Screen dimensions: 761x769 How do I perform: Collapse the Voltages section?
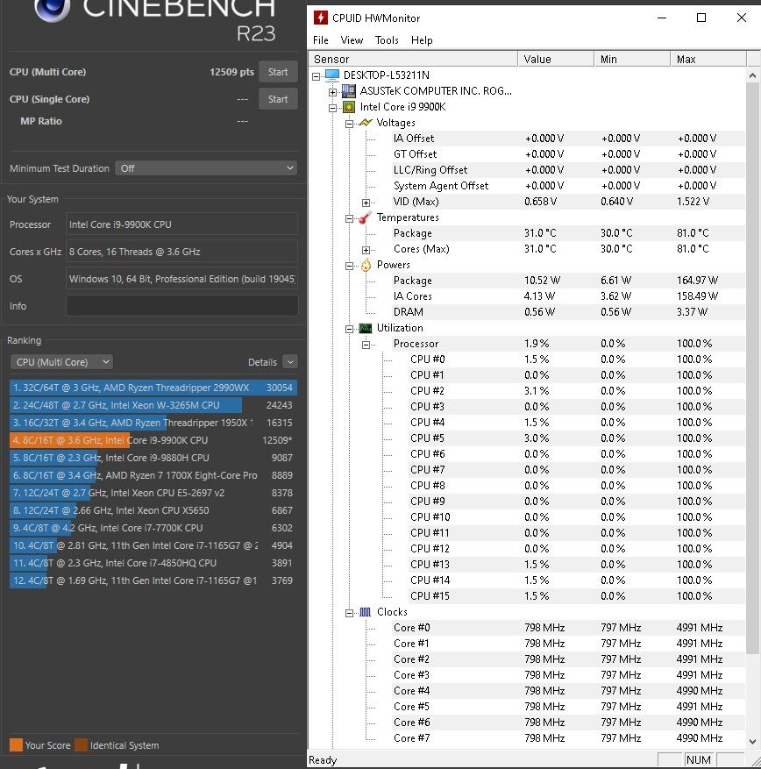[350, 124]
